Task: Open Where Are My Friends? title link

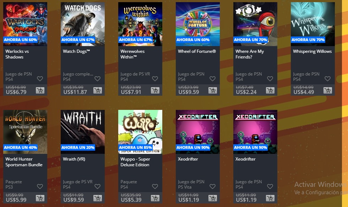Action: click(250, 54)
